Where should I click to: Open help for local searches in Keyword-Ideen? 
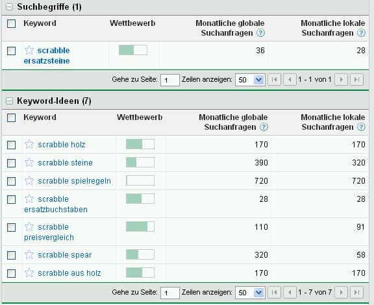click(x=361, y=127)
